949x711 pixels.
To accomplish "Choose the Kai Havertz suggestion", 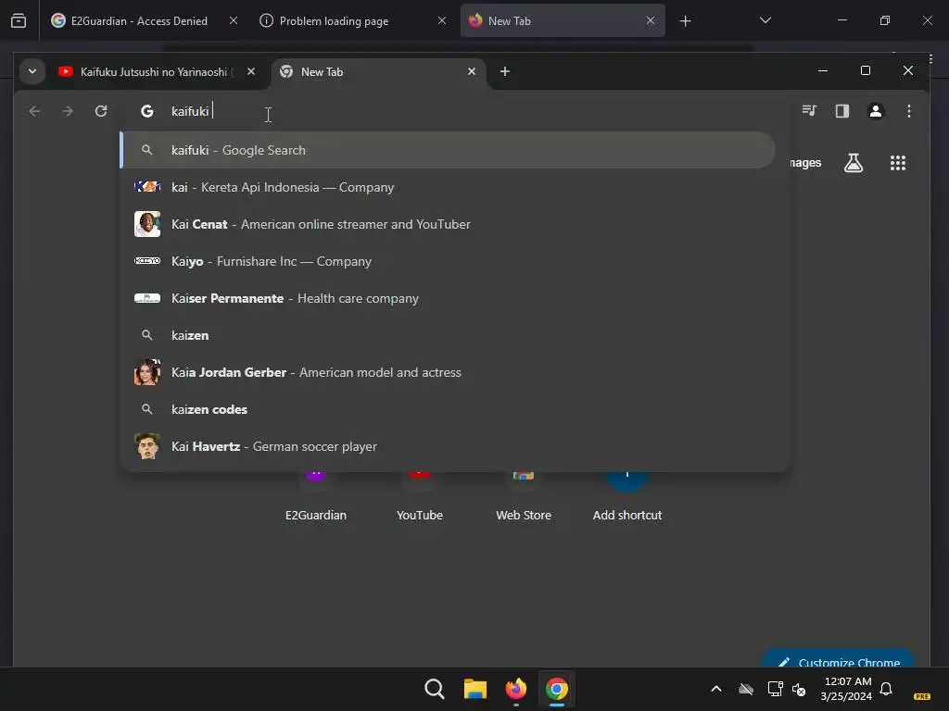I will [448, 447].
